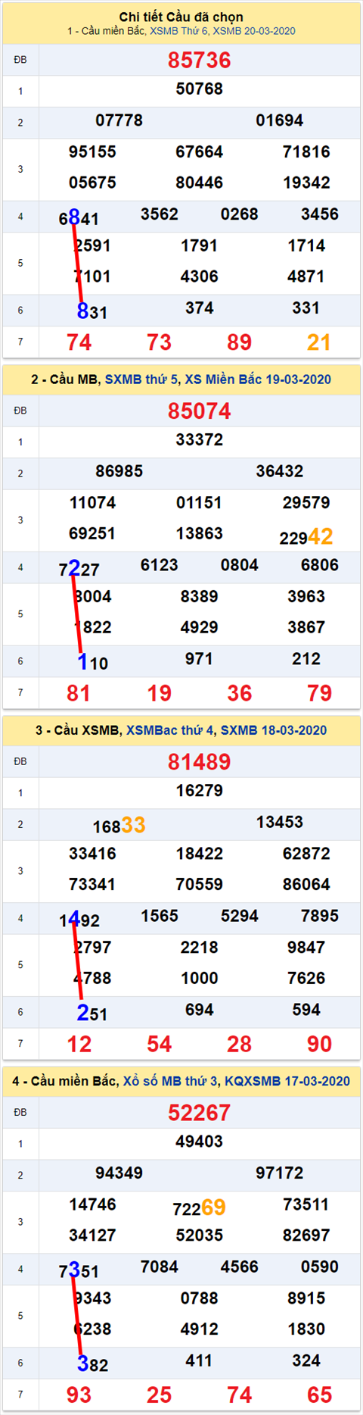Click first prize number 50768
363x1415 pixels.
[x=200, y=89]
